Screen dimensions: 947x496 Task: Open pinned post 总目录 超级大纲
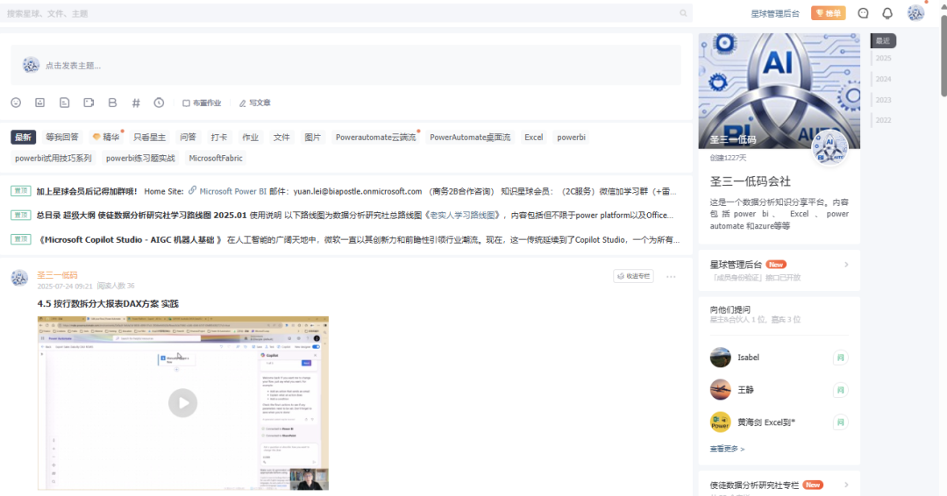(141, 216)
